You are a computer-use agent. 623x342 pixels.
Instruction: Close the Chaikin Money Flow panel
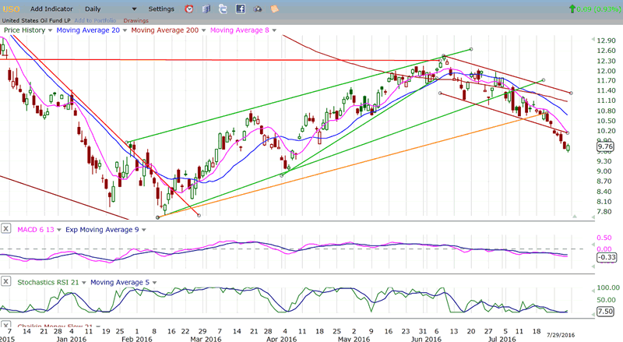(6, 326)
